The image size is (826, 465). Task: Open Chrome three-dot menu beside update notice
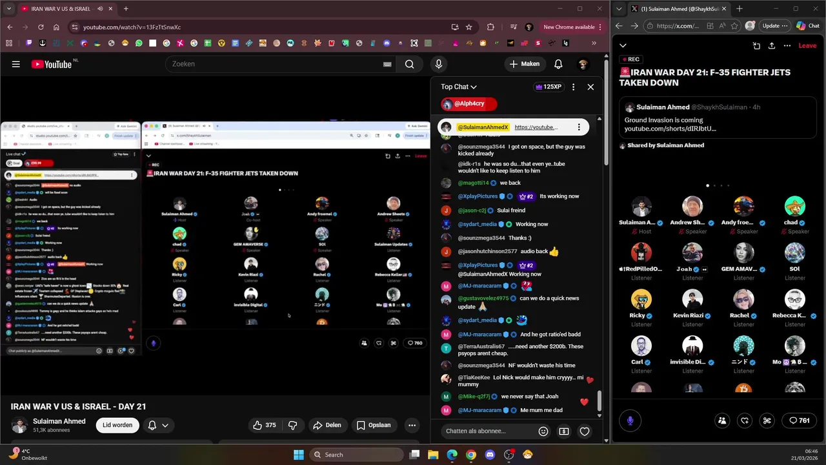[600, 27]
